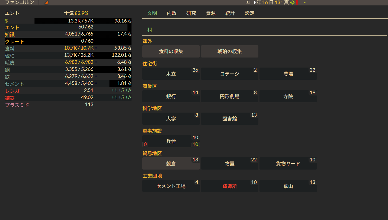Image resolution: width=388 pixels, height=220 pixels.
Task: Click the red thermometer temperature icon
Action: point(297,3)
